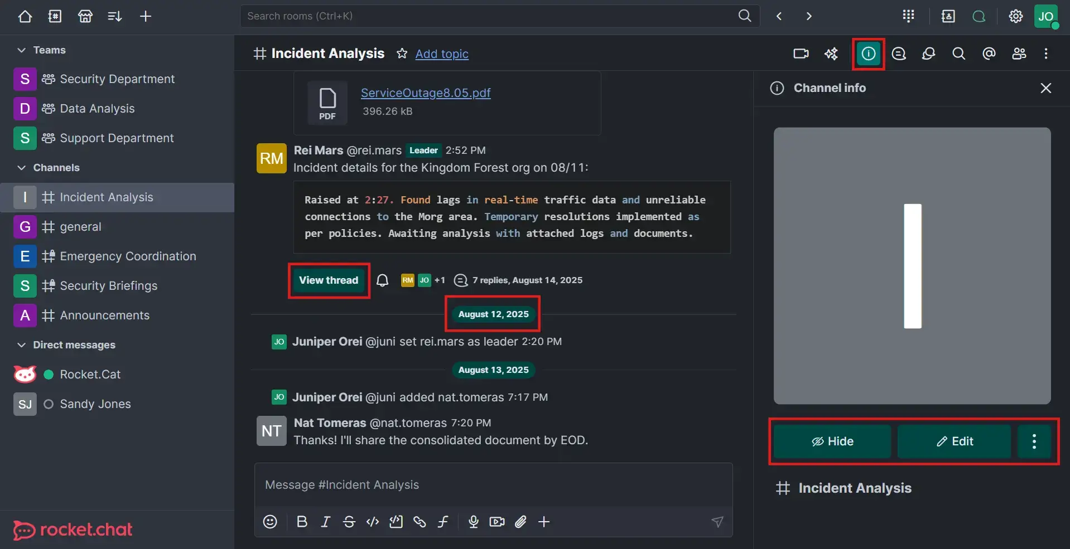Open Sandy Jones direct message
Viewport: 1070px width, 549px height.
pos(117,404)
